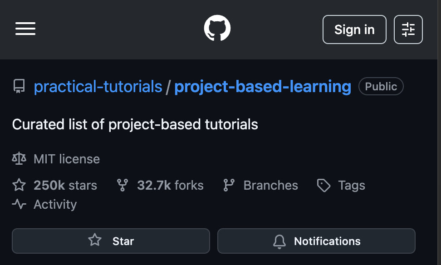Screen dimensions: 441x265
Task: Click the fork icon beside 32.7k
Action: [122, 185]
